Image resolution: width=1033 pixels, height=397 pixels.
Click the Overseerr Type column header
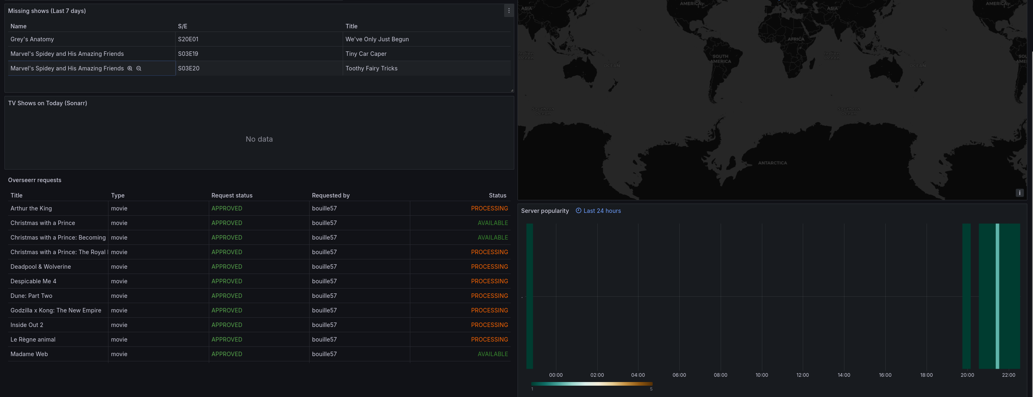(x=118, y=195)
